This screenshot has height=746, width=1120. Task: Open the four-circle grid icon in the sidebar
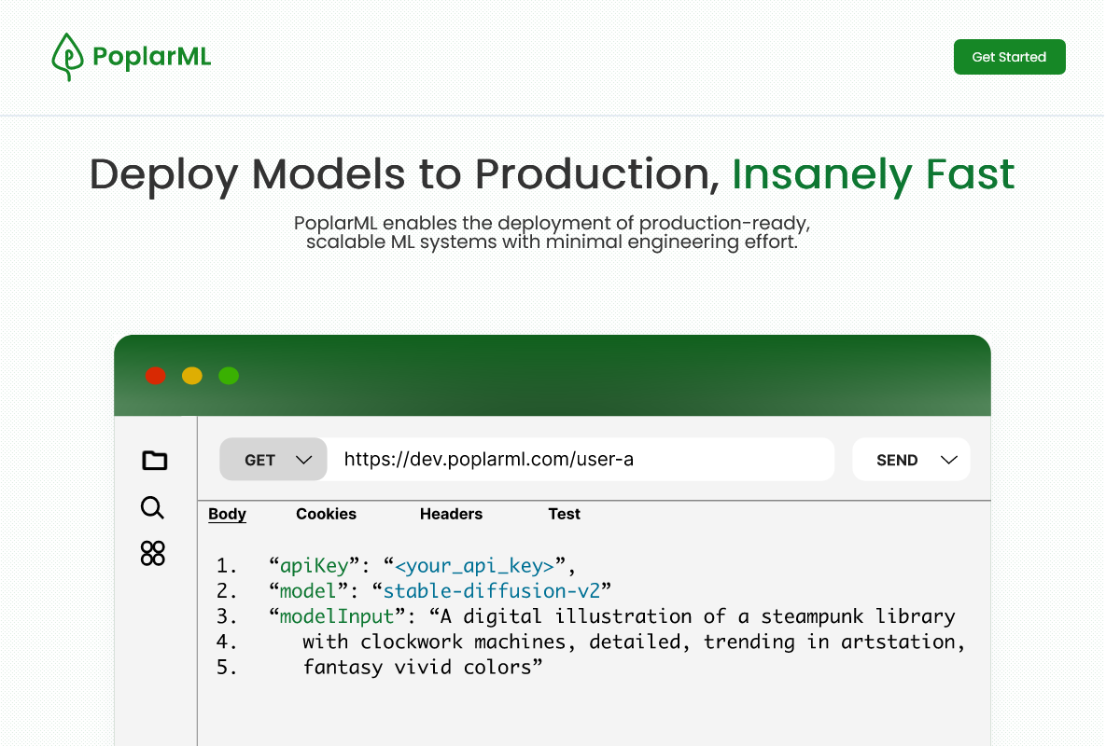coord(152,553)
